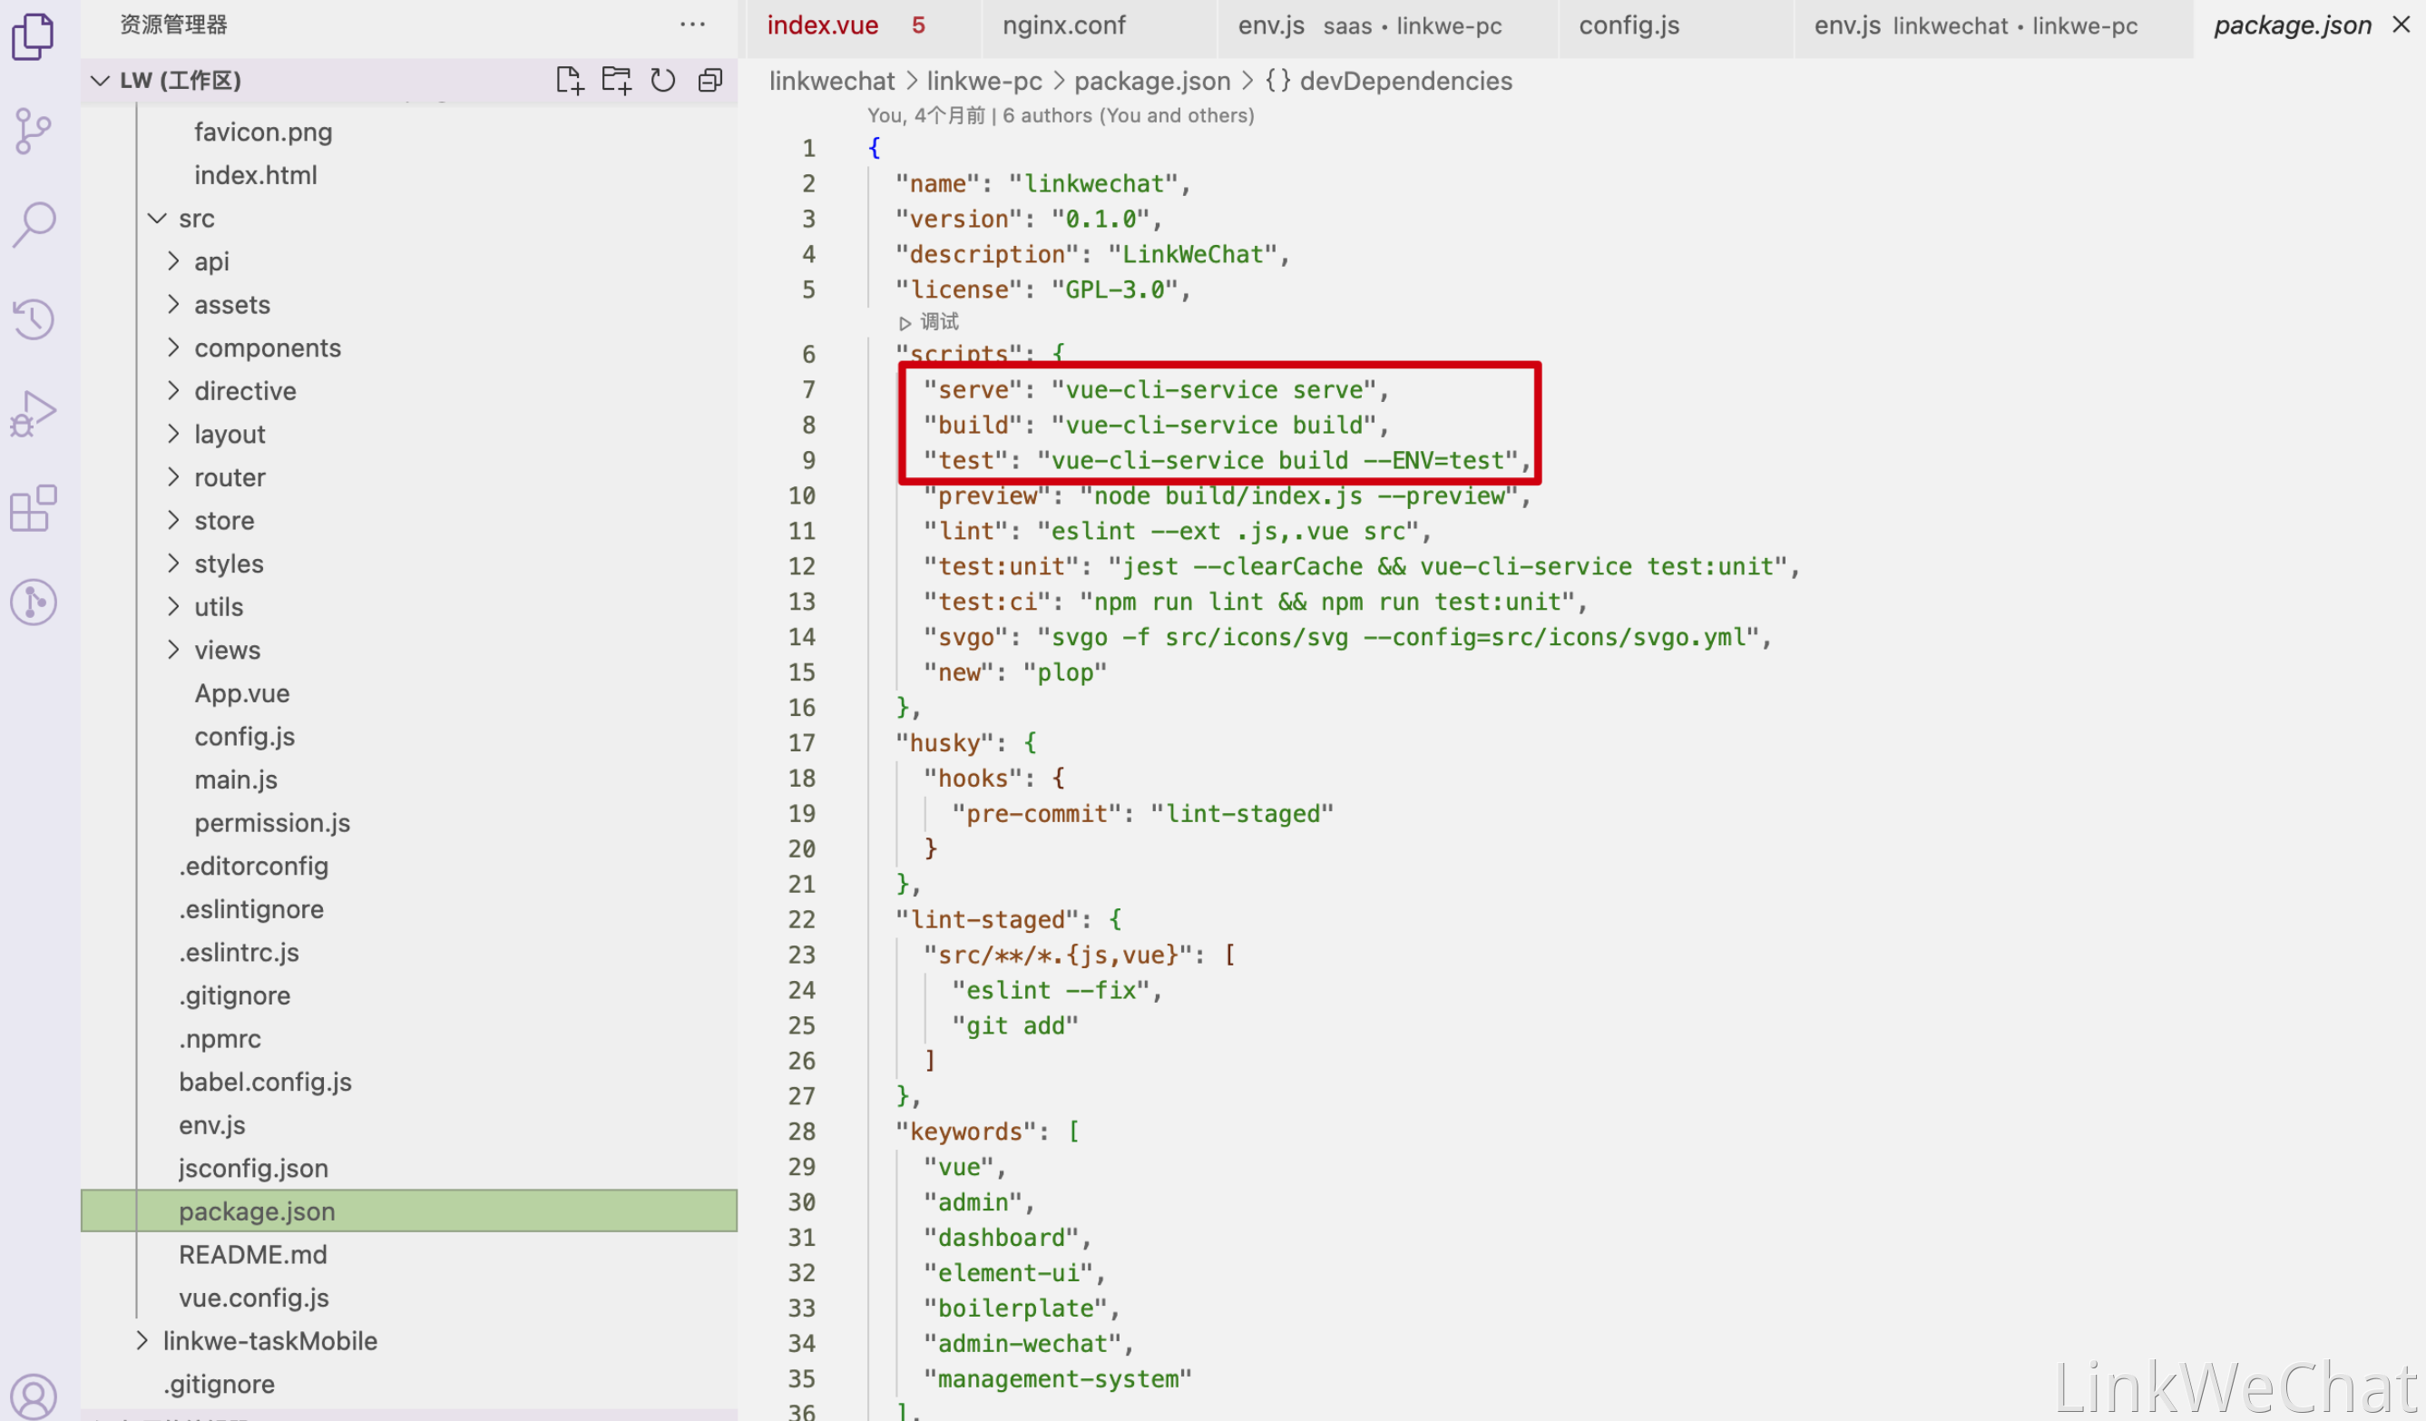This screenshot has width=2426, height=1421.
Task: Expand the components folder
Action: click(268, 348)
